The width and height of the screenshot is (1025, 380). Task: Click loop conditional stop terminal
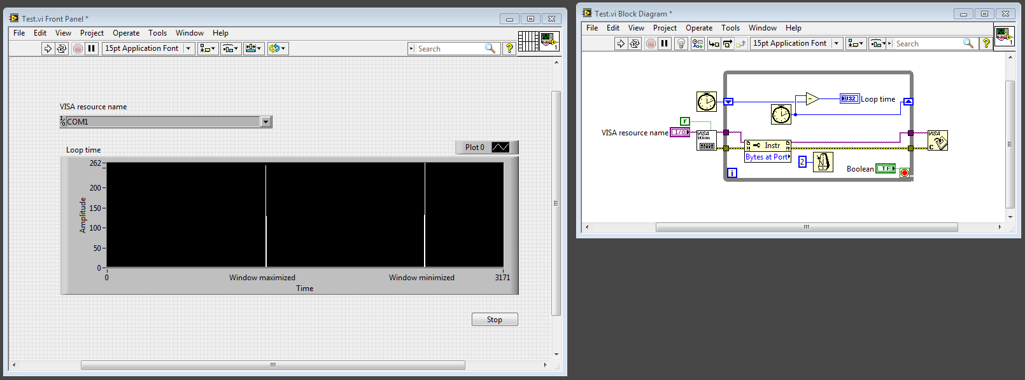[x=905, y=173]
